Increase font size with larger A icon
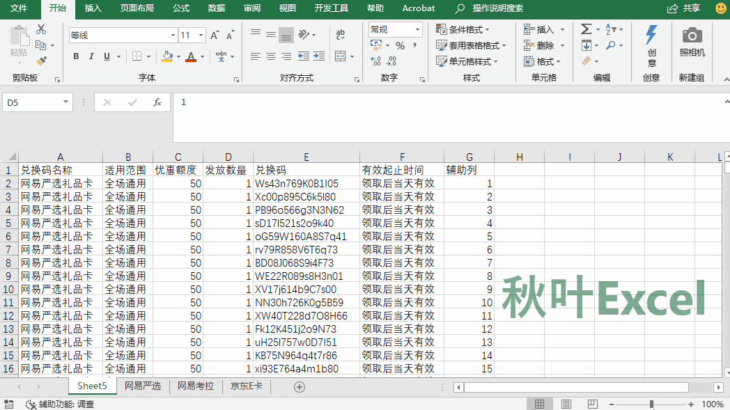The height and width of the screenshot is (410, 730). click(x=215, y=36)
